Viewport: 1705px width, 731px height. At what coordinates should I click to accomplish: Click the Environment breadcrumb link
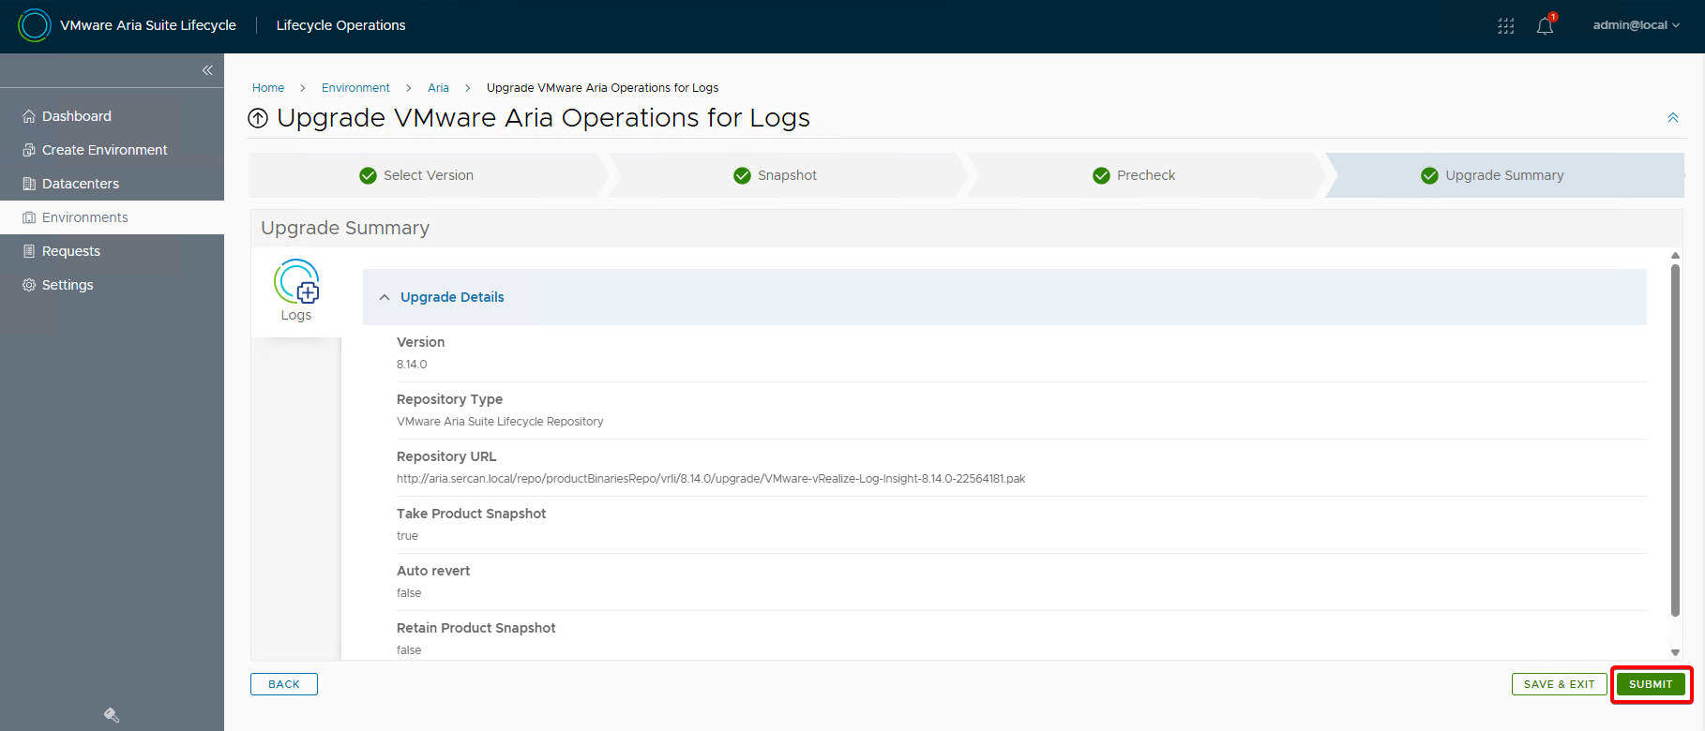355,88
